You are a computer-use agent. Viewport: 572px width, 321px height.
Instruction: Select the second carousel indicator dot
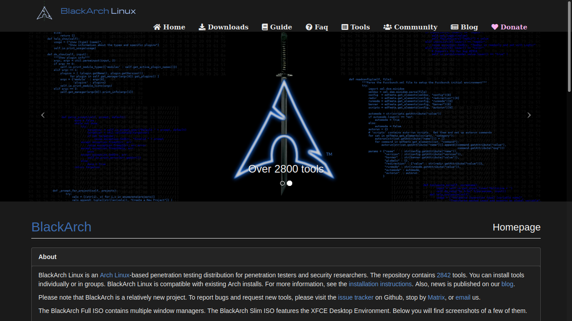click(x=290, y=183)
